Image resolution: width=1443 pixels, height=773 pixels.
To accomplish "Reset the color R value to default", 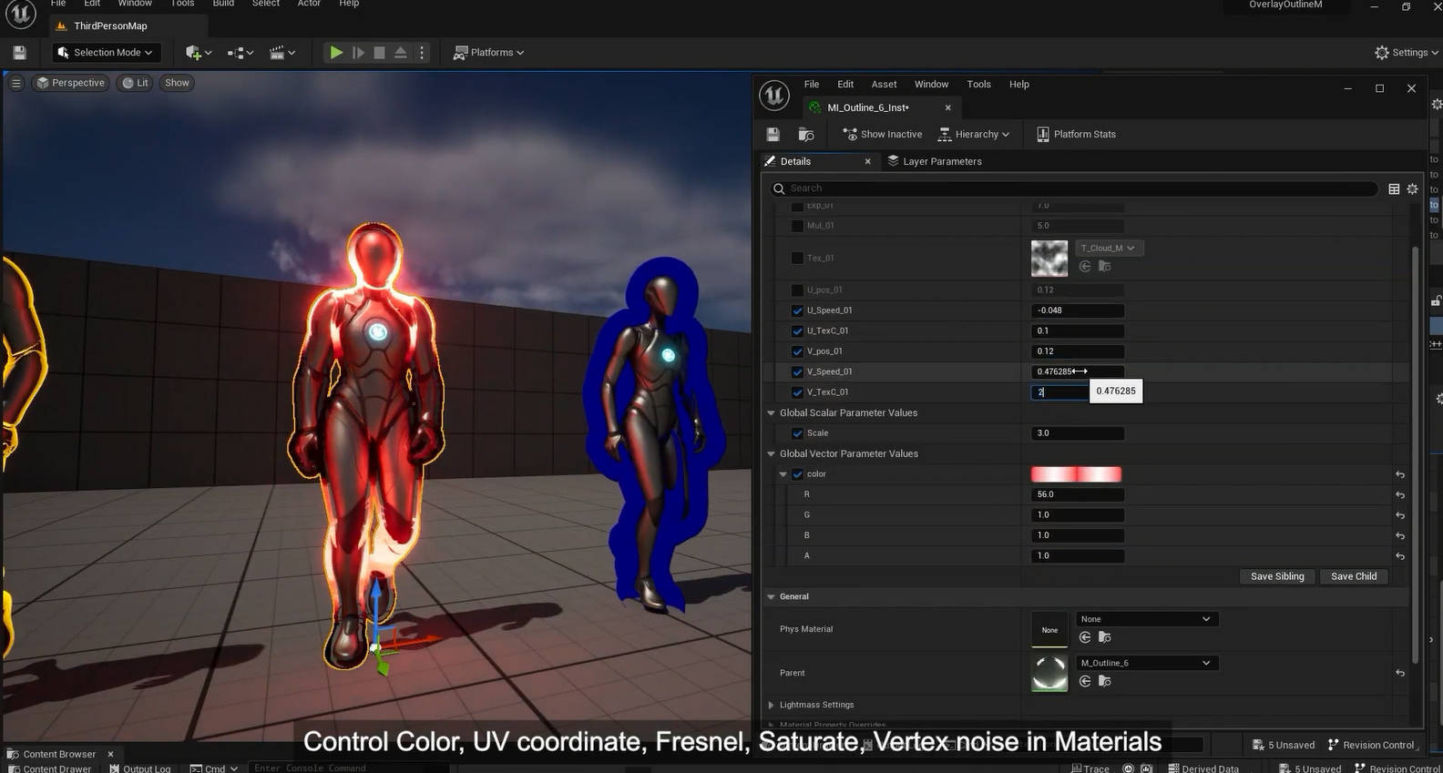I will [x=1399, y=495].
